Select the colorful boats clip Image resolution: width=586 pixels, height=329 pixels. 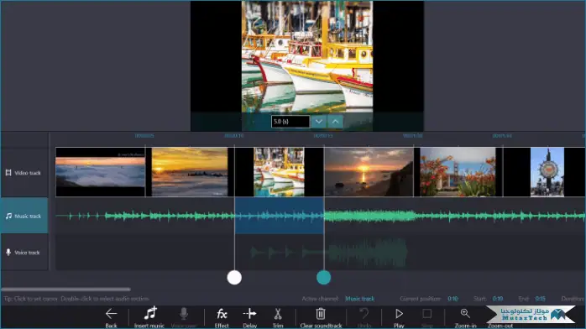click(279, 172)
